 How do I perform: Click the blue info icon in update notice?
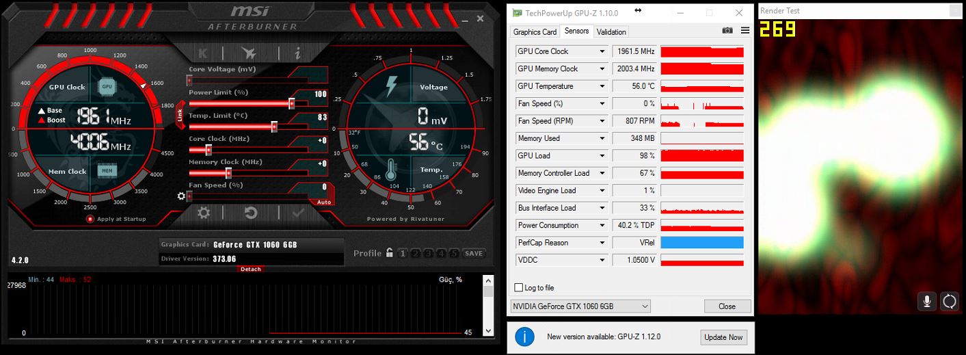point(524,337)
